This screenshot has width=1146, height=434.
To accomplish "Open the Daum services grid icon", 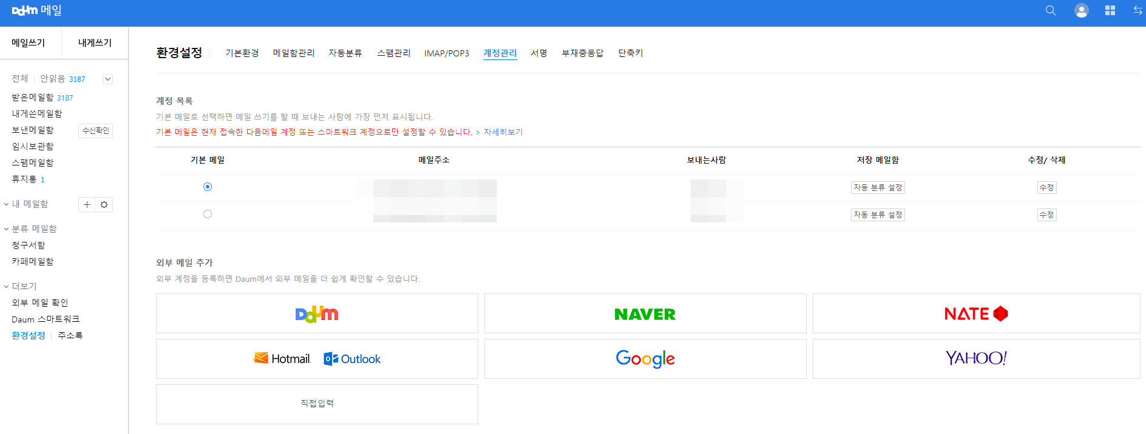I will 1110,10.
